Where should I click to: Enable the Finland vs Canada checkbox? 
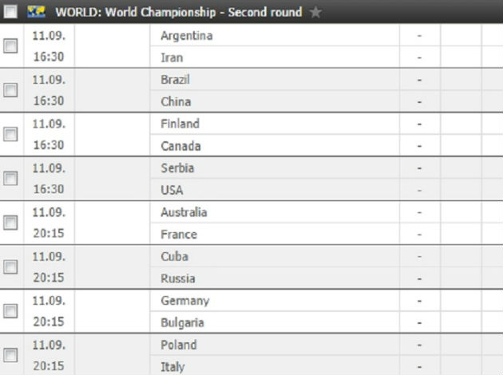10,135
